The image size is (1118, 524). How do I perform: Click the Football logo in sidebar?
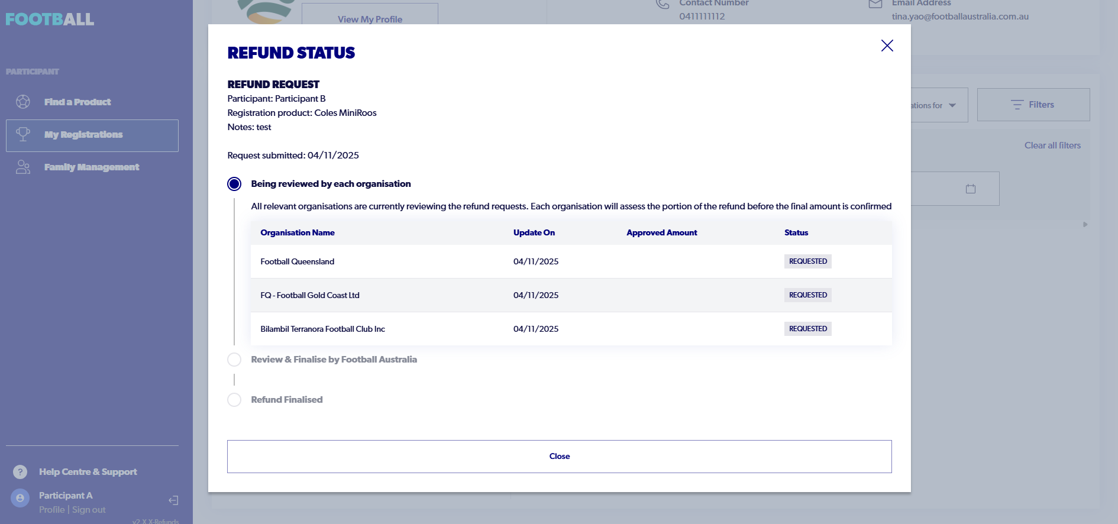click(x=50, y=20)
